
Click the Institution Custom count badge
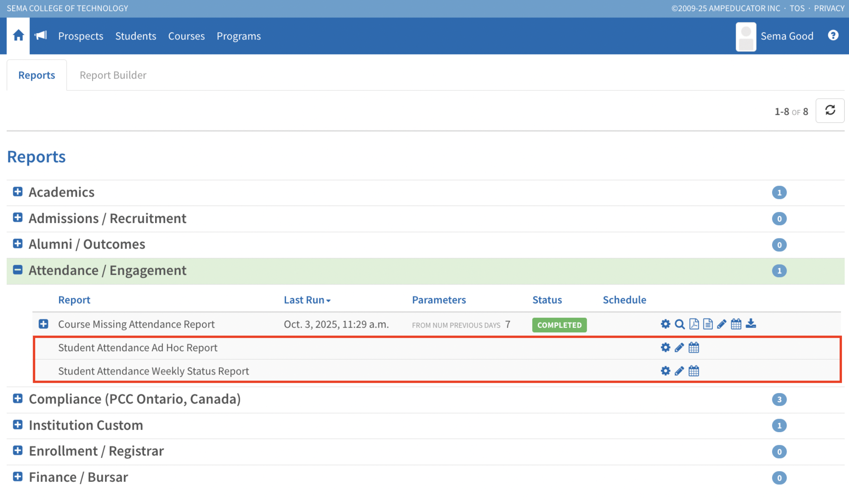pos(779,425)
